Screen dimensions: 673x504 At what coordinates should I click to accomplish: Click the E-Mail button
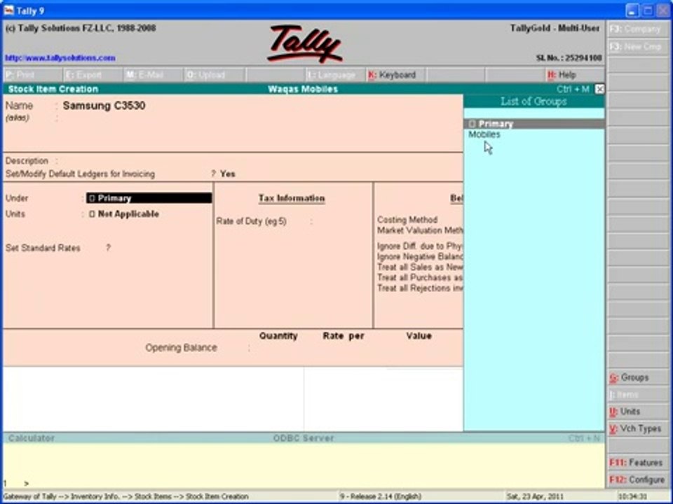(x=154, y=75)
